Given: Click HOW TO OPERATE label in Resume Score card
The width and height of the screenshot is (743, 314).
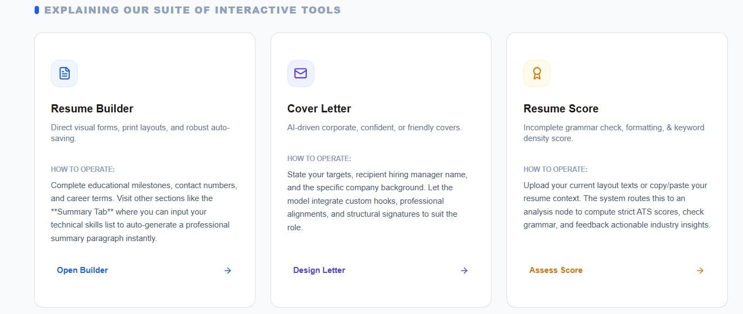Looking at the screenshot, I should 555,169.
